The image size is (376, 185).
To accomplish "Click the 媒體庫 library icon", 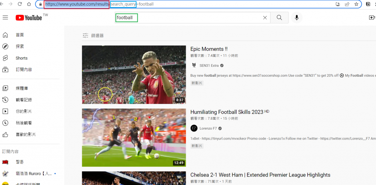I will (x=5, y=88).
